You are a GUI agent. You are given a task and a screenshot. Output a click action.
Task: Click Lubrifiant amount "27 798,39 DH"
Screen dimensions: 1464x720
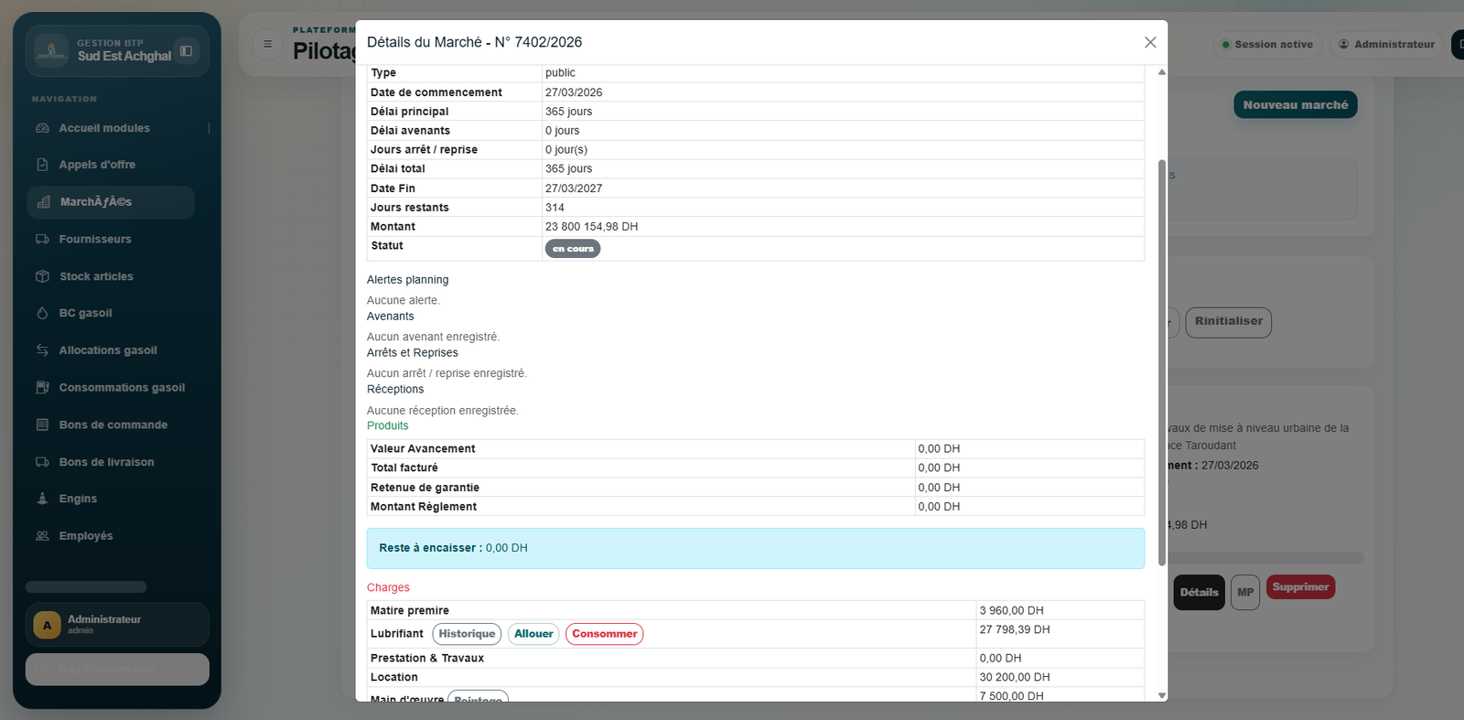(x=1015, y=630)
